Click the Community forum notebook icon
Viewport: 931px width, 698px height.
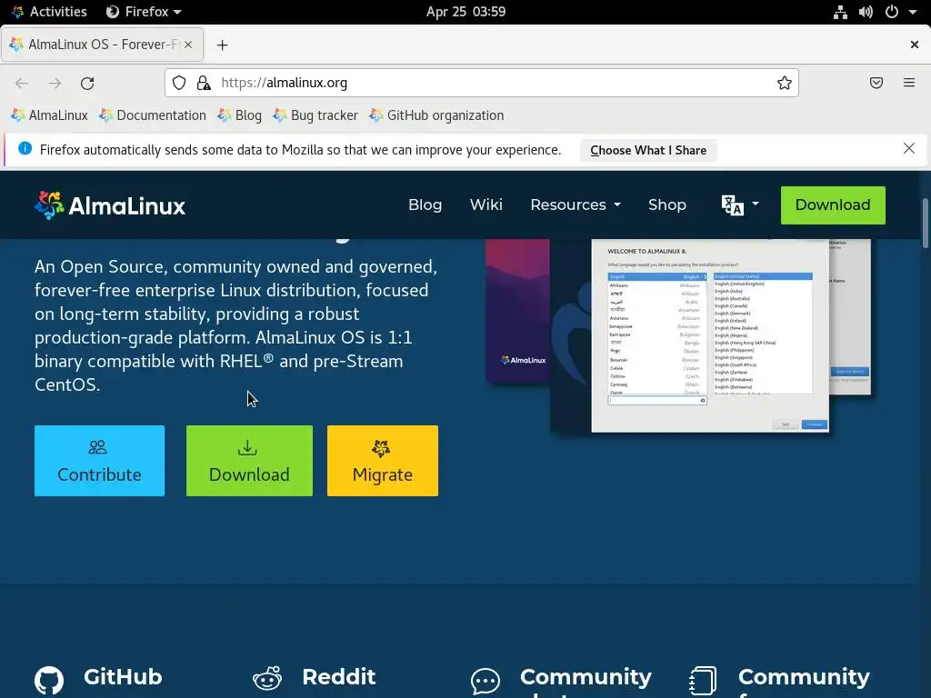click(703, 681)
